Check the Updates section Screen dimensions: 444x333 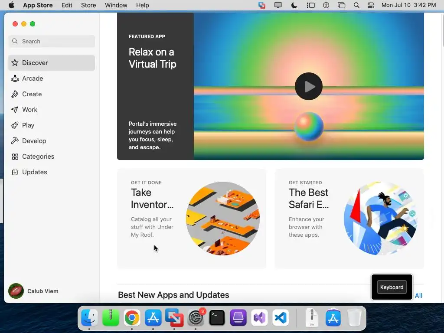pos(52,172)
